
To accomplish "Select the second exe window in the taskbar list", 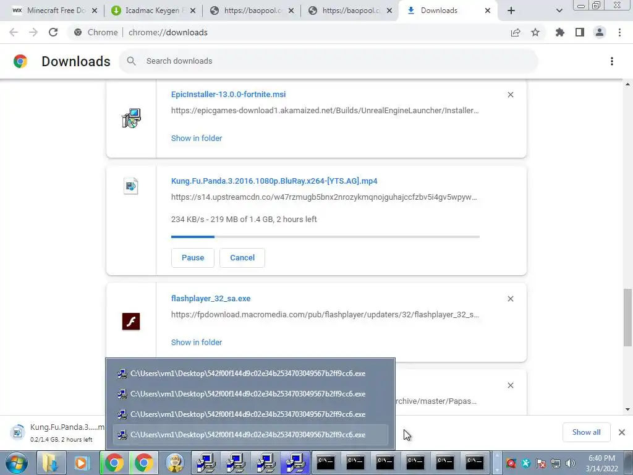I will [250, 394].
